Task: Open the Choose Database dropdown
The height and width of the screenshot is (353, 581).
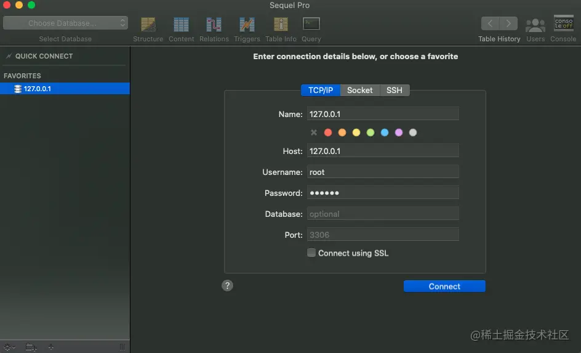Action: coord(66,23)
